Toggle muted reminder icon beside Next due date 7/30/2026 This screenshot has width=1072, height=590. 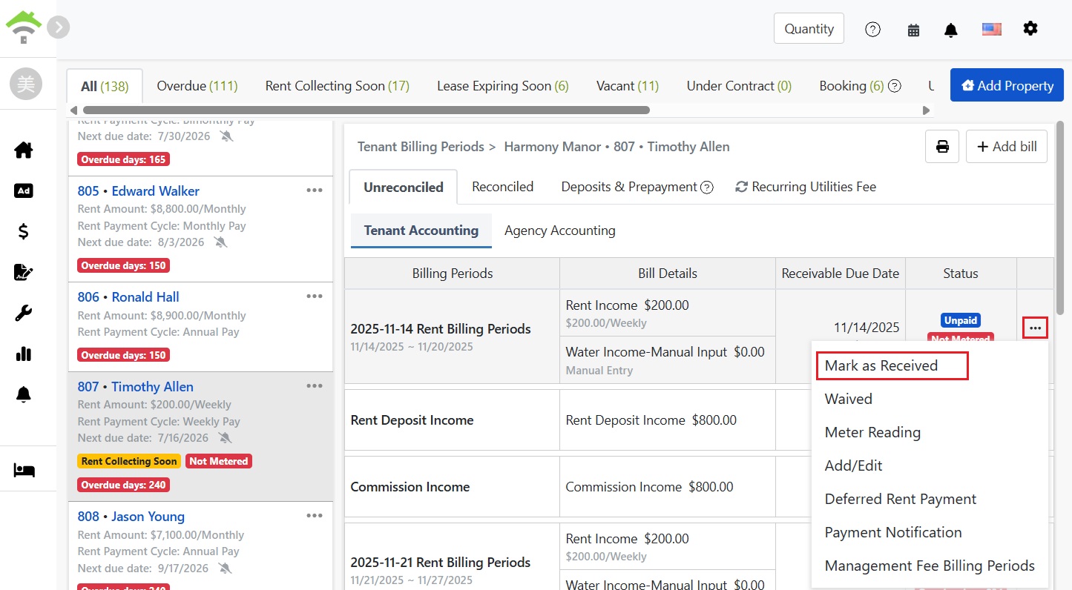(226, 136)
